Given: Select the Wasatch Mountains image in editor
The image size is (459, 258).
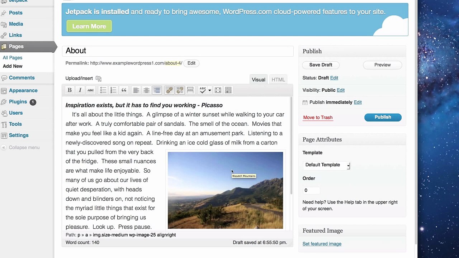Looking at the screenshot, I should 225,190.
